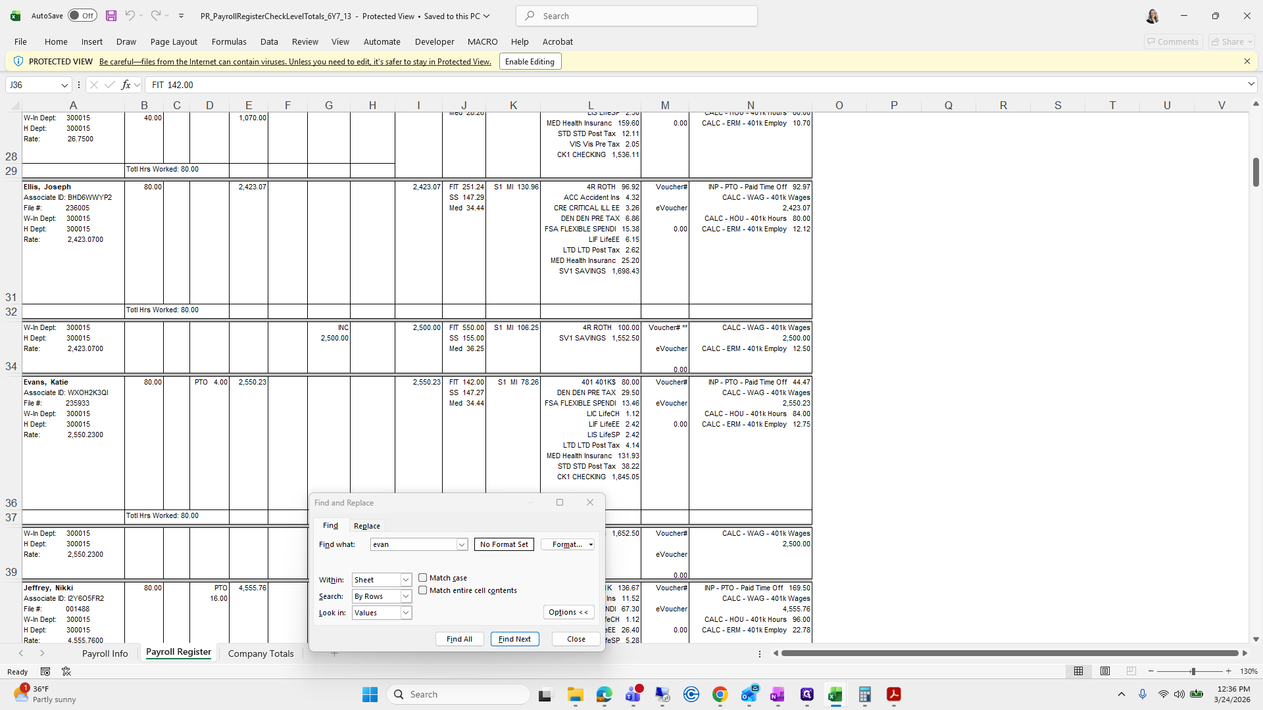Click the Find Next button
This screenshot has width=1263, height=710.
point(514,639)
